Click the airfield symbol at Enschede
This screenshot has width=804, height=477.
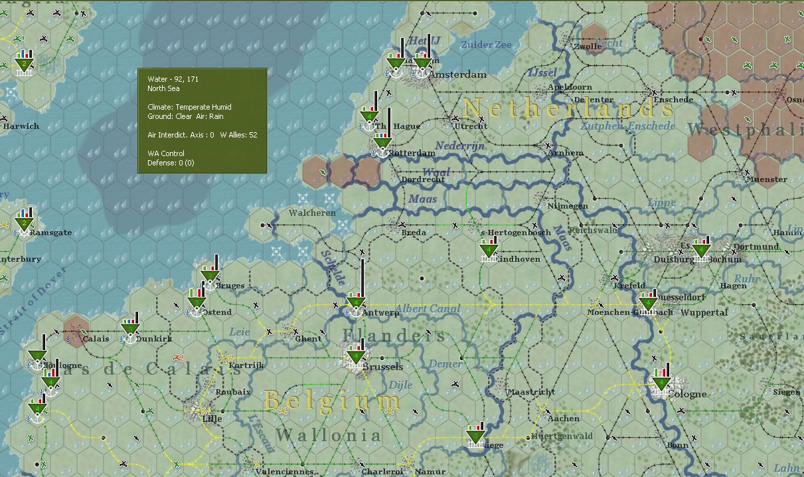coord(655,92)
